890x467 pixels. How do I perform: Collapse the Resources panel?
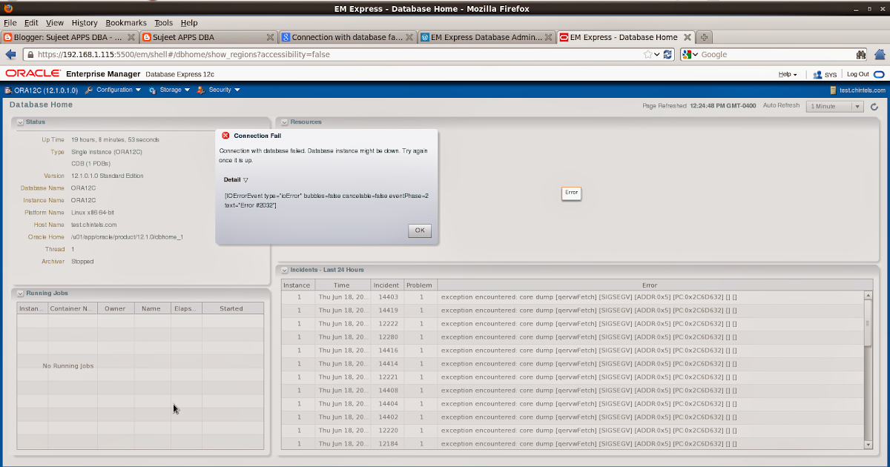285,122
